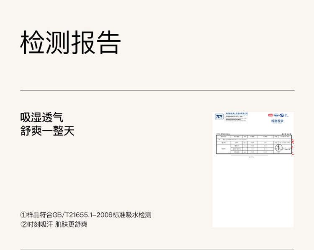Click the red CCC certification badge
Viewport: 314px width, 250px height.
270,115
